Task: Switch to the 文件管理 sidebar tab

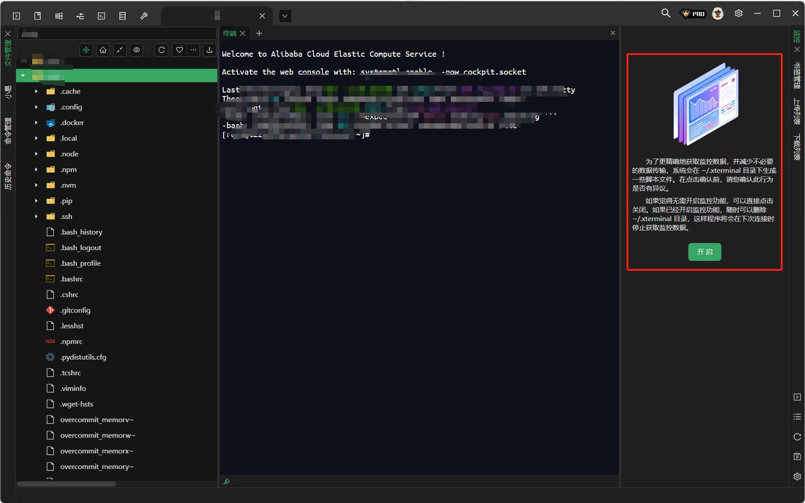Action: (8, 53)
